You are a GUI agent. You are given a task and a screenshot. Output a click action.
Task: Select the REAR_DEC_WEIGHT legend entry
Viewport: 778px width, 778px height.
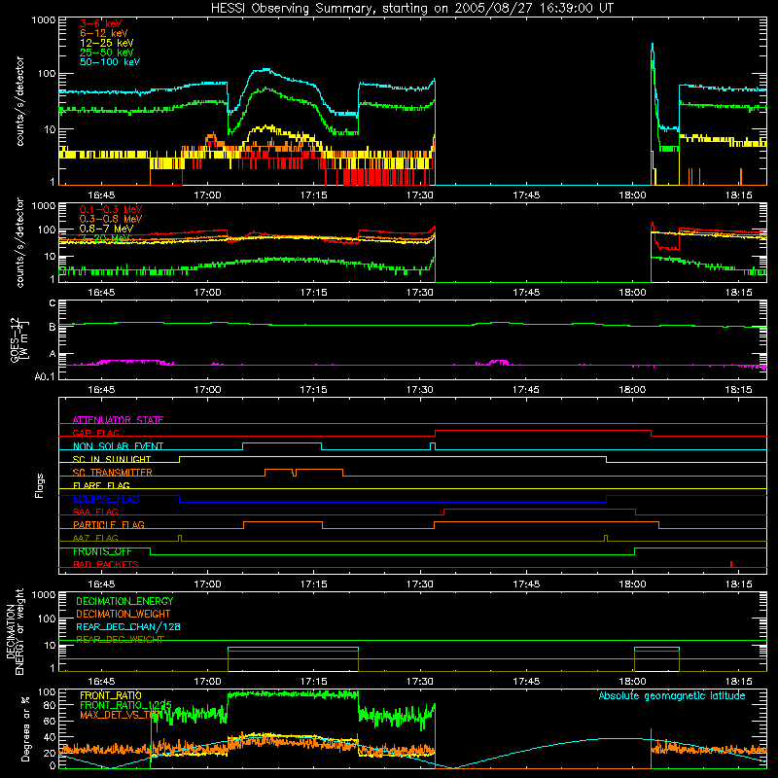tap(120, 640)
